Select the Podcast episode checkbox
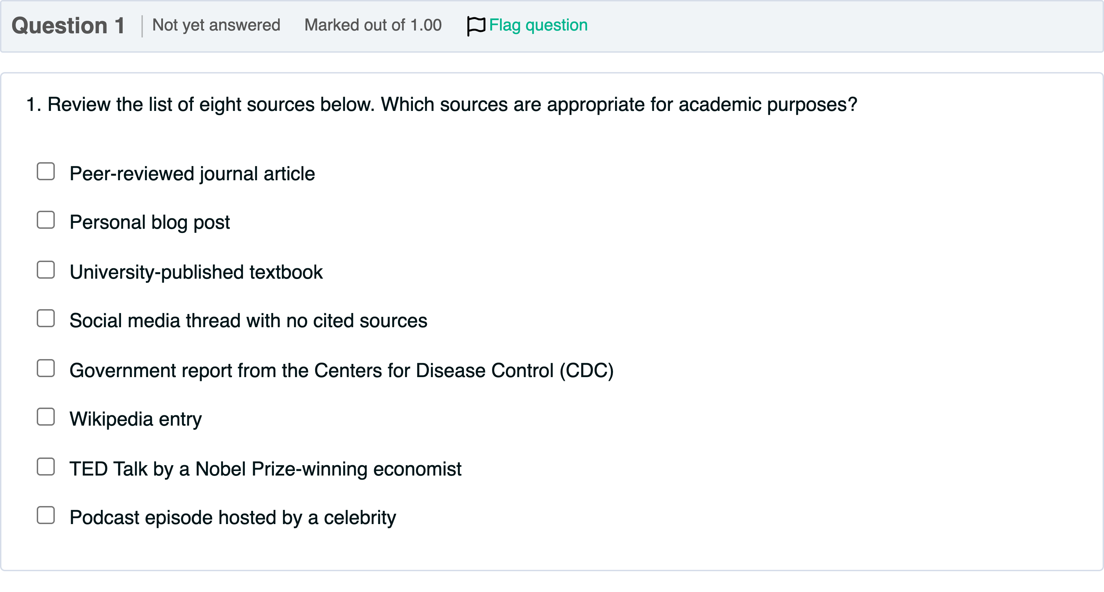The width and height of the screenshot is (1104, 592). pyautogui.click(x=46, y=515)
